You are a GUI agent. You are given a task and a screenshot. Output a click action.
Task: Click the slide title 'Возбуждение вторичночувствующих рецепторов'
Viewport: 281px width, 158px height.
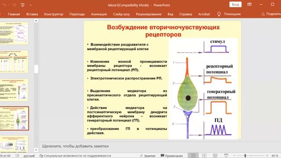pos(163,31)
